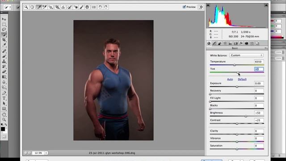
Task: Click the Clarity slider handle
Action: (x=237, y=134)
